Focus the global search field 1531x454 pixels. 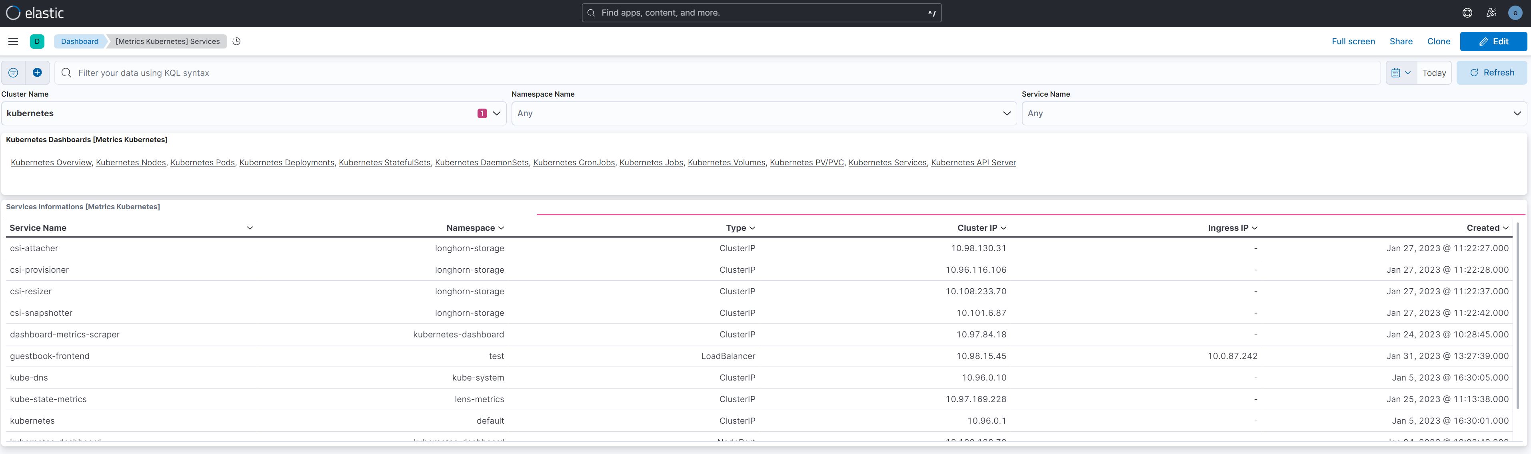click(x=762, y=13)
